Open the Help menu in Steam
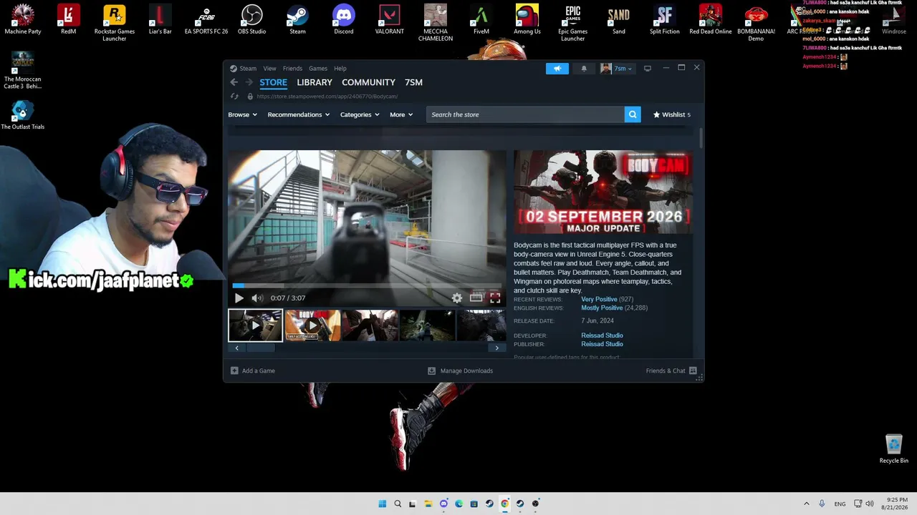Image resolution: width=917 pixels, height=515 pixels. 340,69
